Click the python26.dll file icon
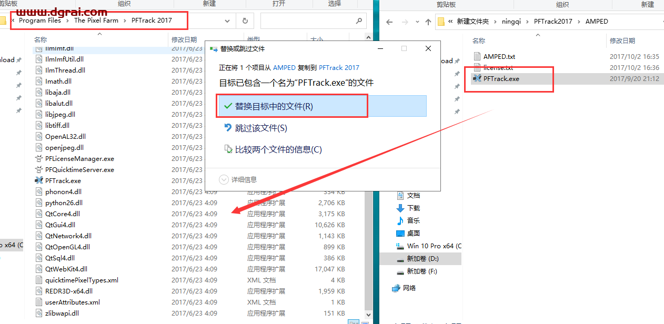Viewport: 664px width, 324px height. pos(39,202)
